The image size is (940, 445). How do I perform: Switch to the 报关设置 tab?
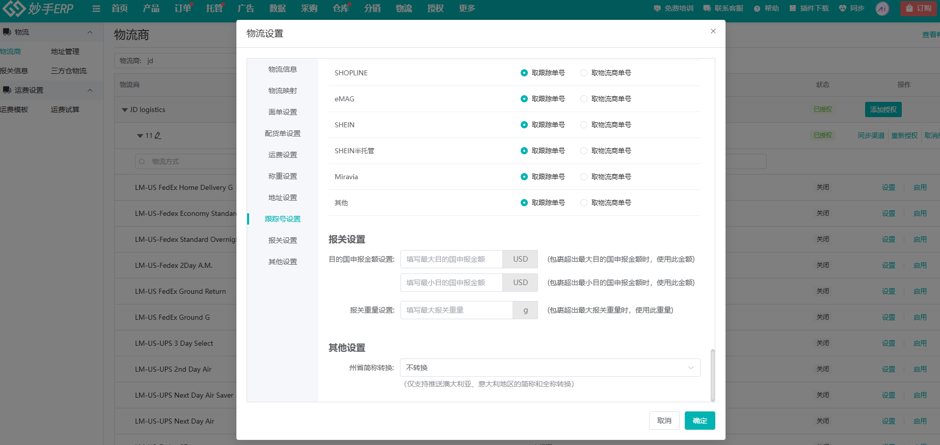point(283,240)
